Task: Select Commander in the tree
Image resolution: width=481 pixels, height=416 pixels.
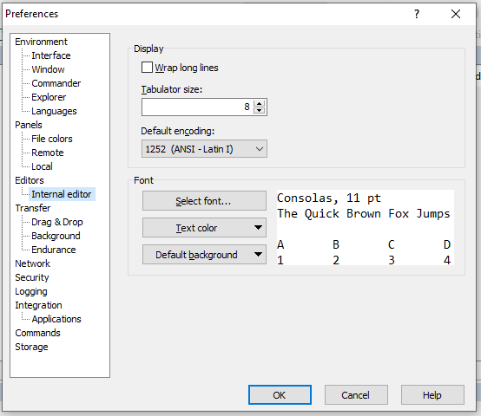Action: (56, 83)
